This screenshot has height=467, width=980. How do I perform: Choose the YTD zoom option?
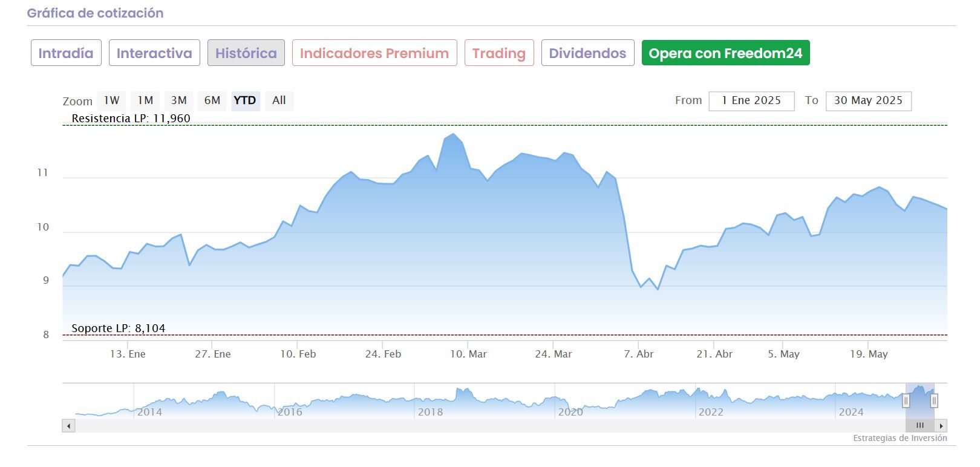click(x=245, y=100)
